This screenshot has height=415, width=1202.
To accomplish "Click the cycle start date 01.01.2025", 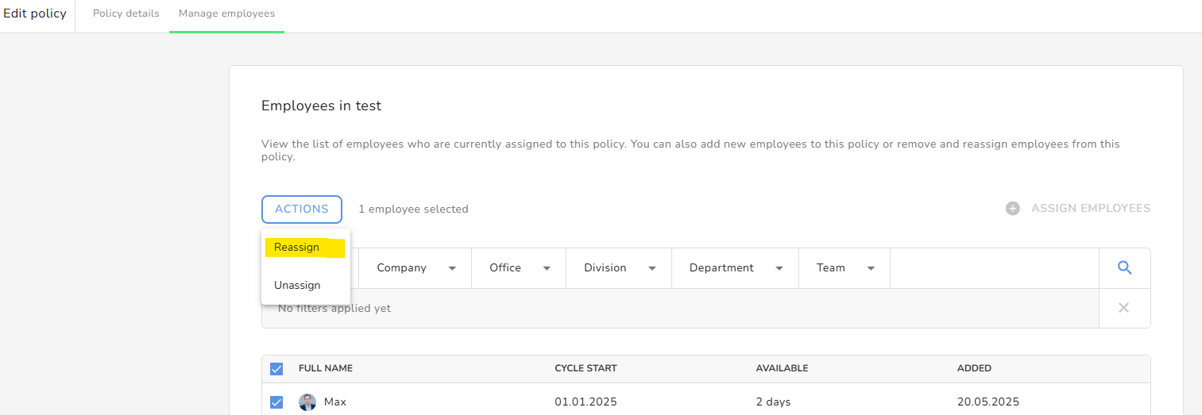I will pos(586,402).
